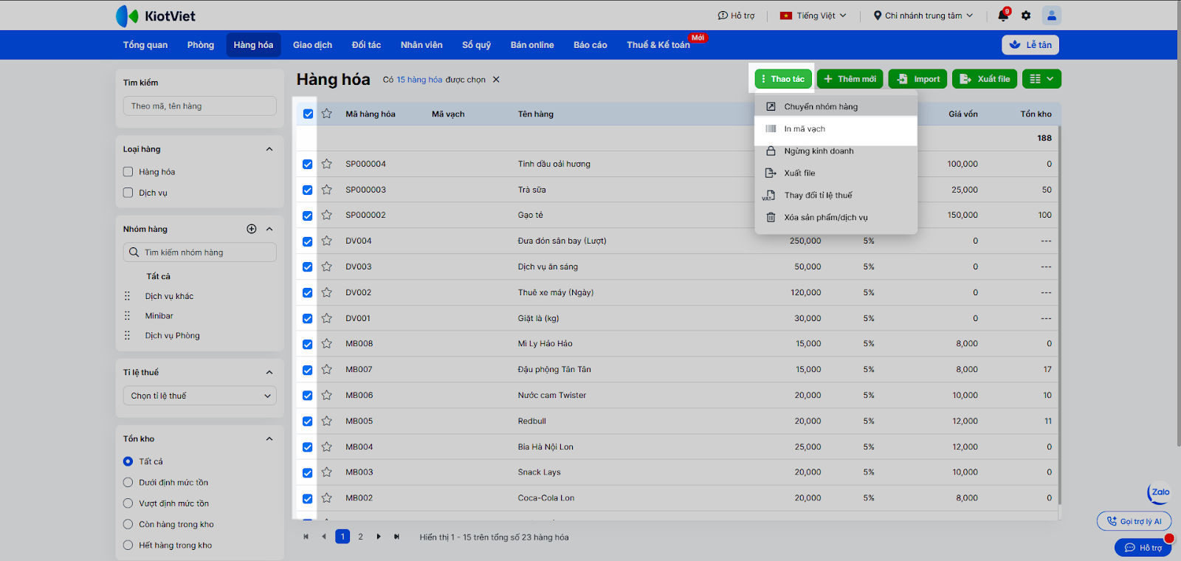Click the Import button
This screenshot has width=1181, height=561.
[919, 79]
